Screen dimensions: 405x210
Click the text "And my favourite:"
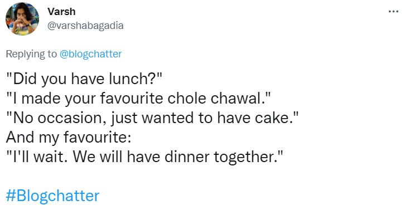(x=69, y=137)
